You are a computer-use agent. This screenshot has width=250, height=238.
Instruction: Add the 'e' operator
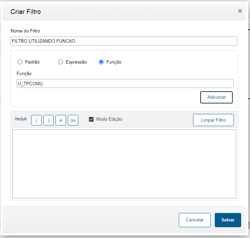(61, 120)
